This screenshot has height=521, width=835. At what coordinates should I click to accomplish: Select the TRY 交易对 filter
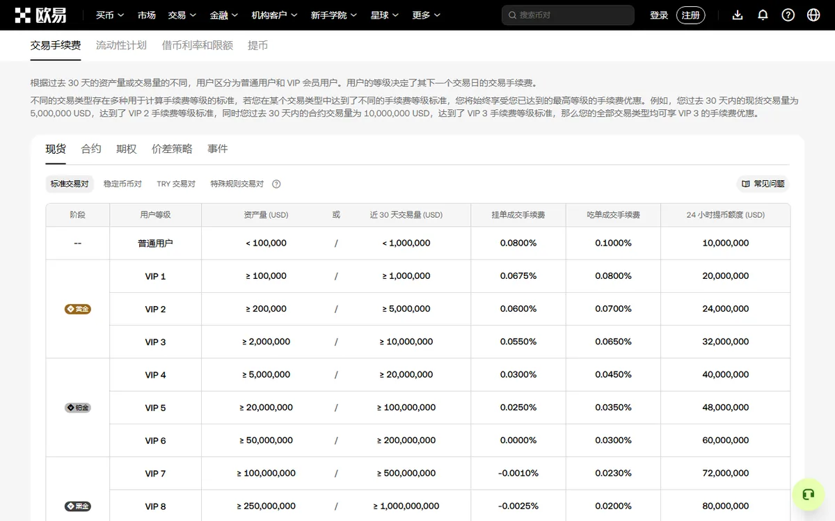pyautogui.click(x=176, y=184)
